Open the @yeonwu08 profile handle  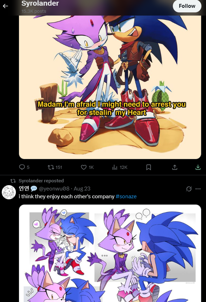click(54, 189)
